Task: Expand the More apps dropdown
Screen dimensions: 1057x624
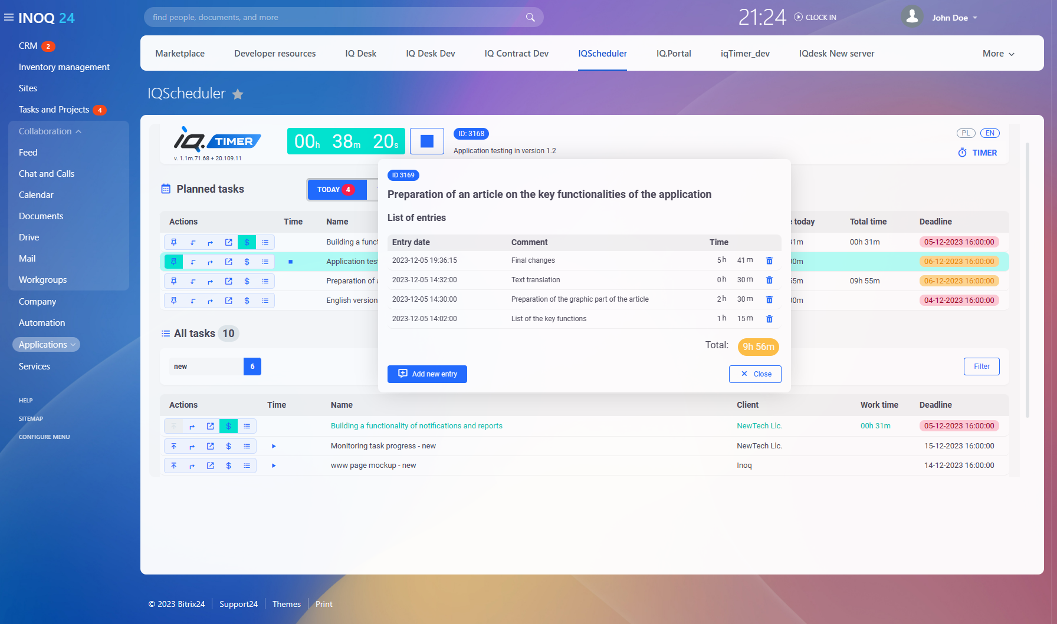Action: coord(998,54)
